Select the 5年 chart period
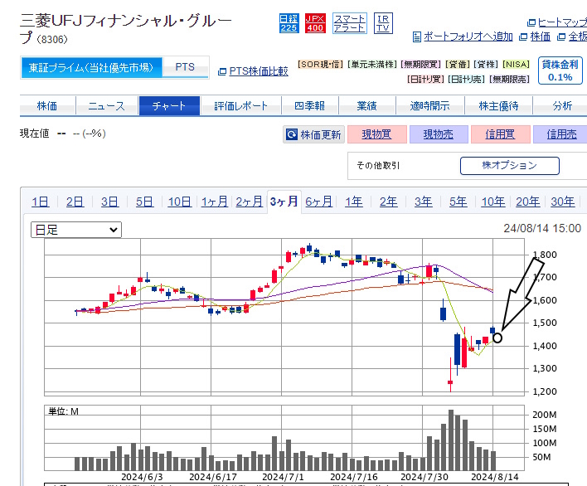The width and height of the screenshot is (587, 486). 458,202
